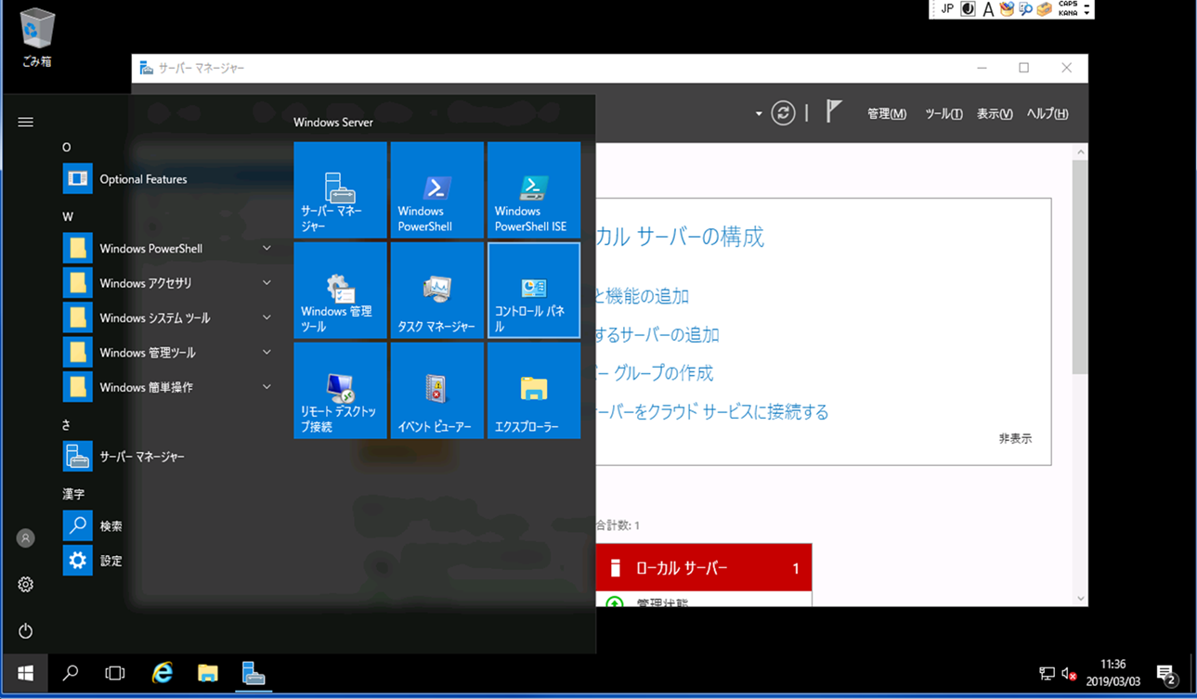
Task: Launch Windows PowerShell from the tile group
Action: pyautogui.click(x=436, y=189)
